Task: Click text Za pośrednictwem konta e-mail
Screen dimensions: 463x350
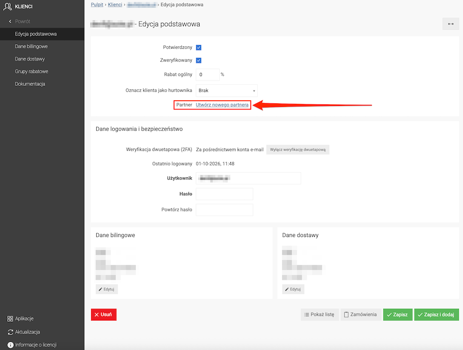Action: (230, 150)
